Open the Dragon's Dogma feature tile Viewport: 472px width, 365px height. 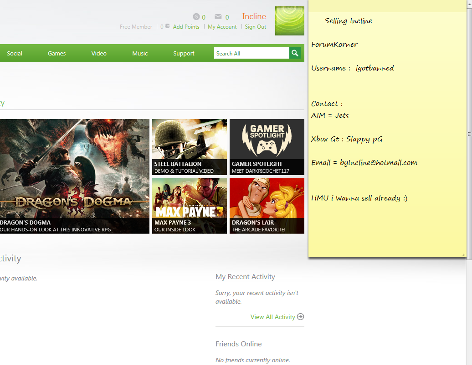[74, 176]
